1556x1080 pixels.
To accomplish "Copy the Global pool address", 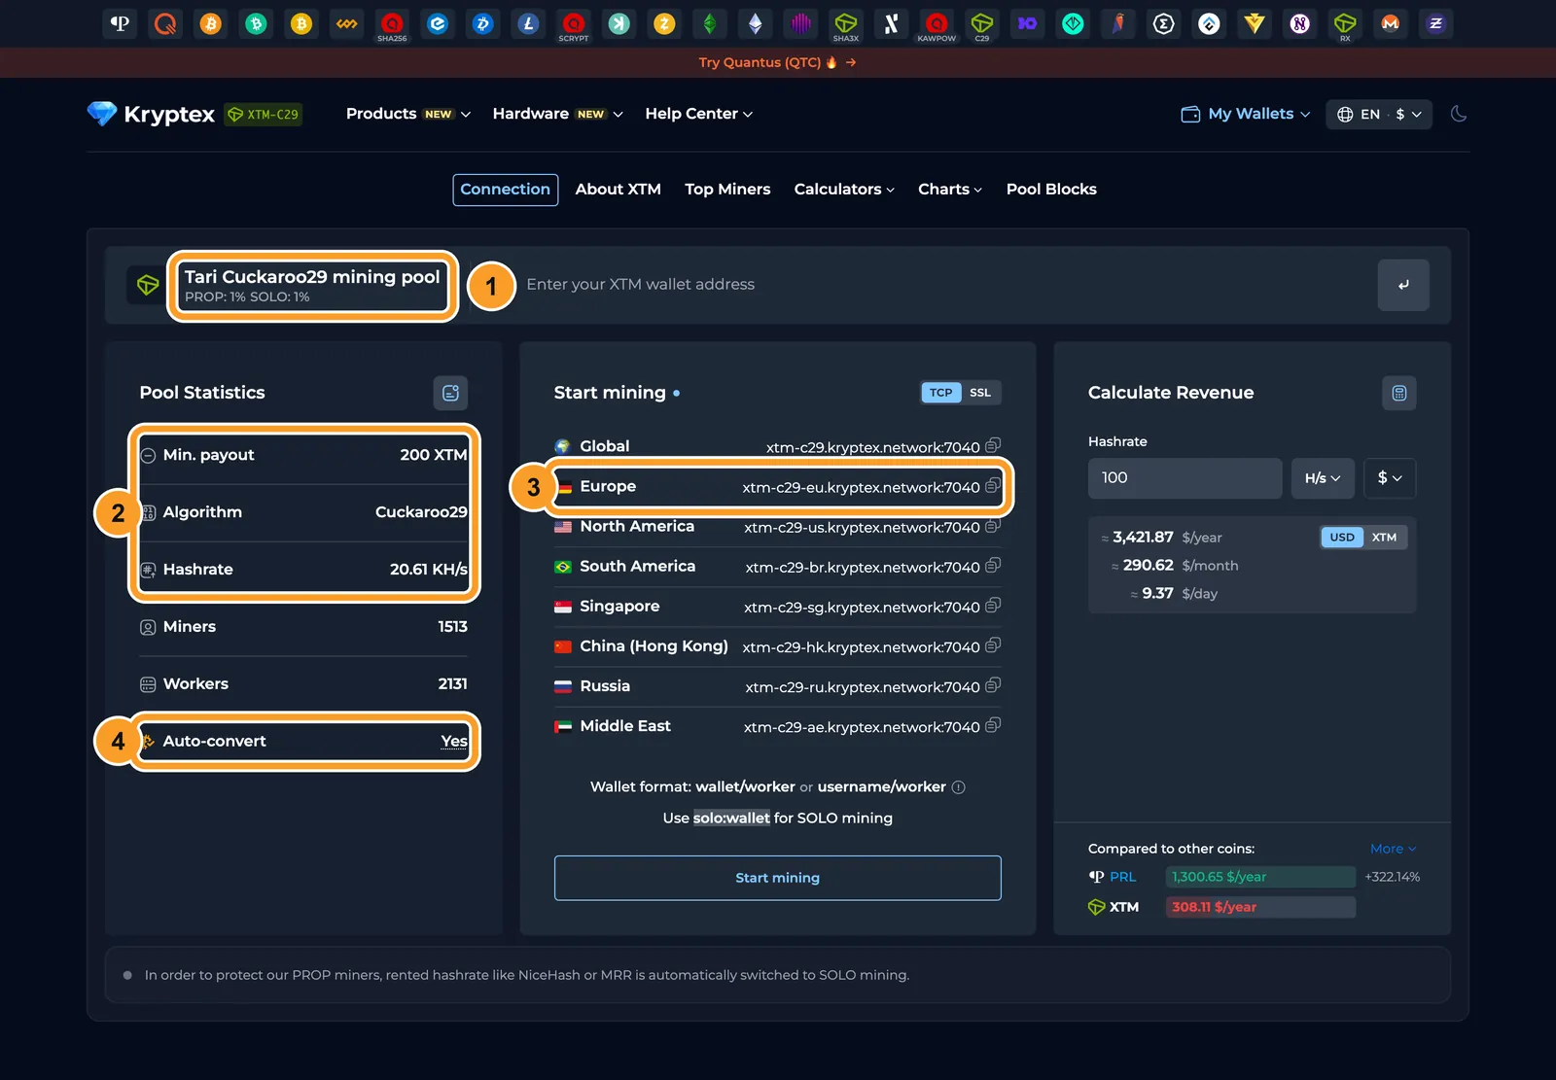I will point(993,446).
